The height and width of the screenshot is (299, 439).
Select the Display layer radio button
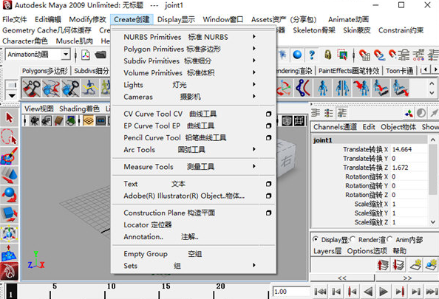point(316,239)
